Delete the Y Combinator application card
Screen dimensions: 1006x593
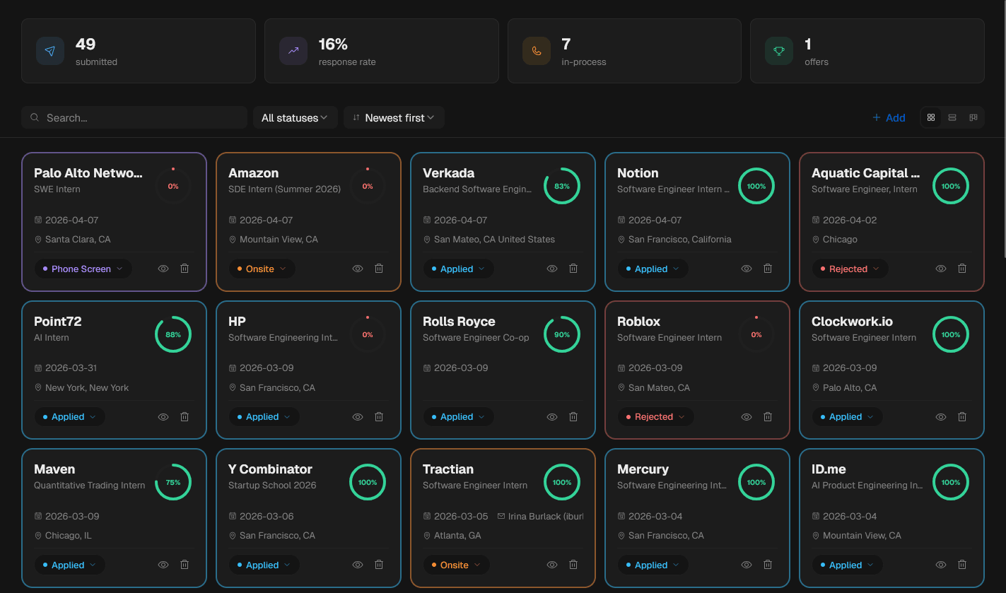pyautogui.click(x=379, y=565)
